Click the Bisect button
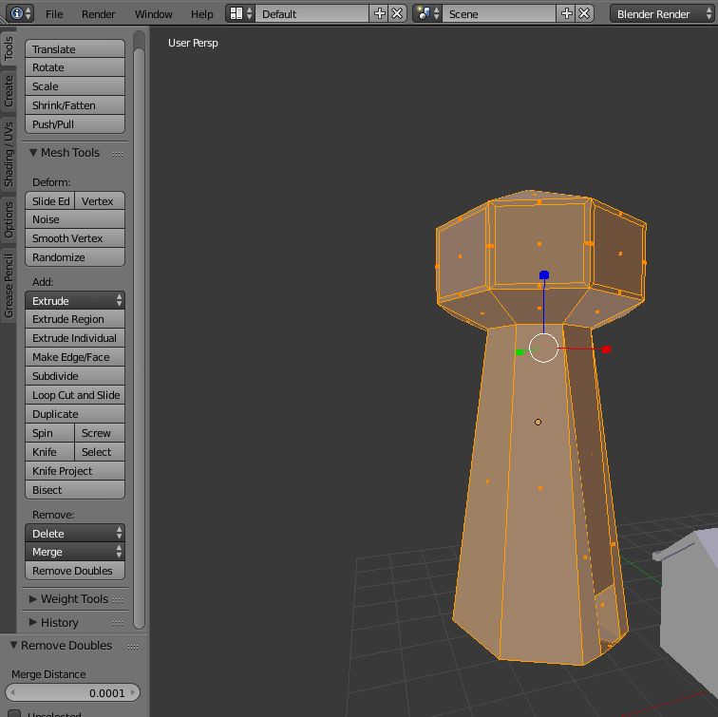This screenshot has height=717, width=718. click(x=75, y=490)
